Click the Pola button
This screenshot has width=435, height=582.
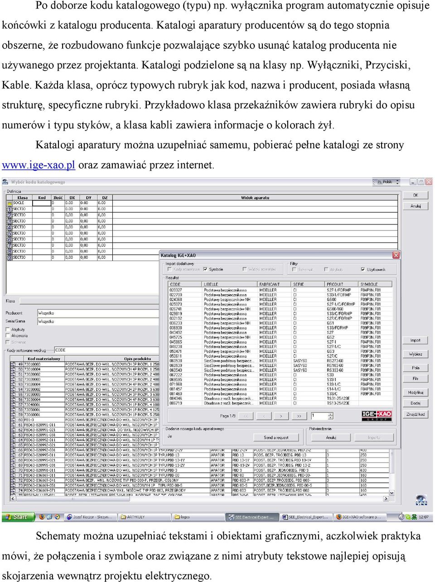pyautogui.click(x=415, y=368)
